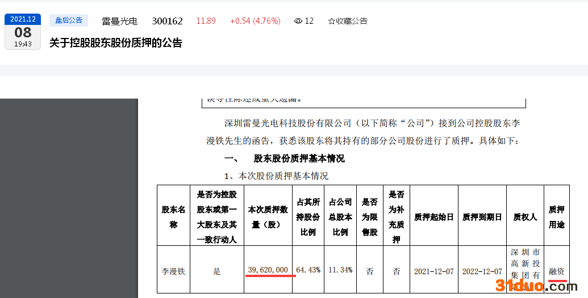The width and height of the screenshot is (588, 298).
Task: Click the eye view count icon
Action: (298, 21)
